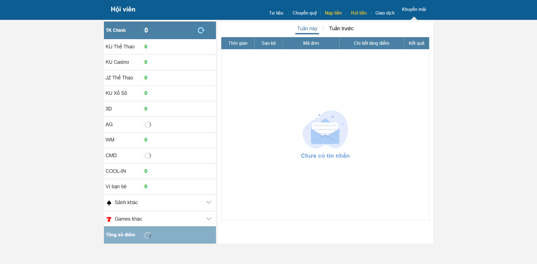Image resolution: width=537 pixels, height=264 pixels.
Task: Open the Rút tiền page
Action: pyautogui.click(x=359, y=13)
